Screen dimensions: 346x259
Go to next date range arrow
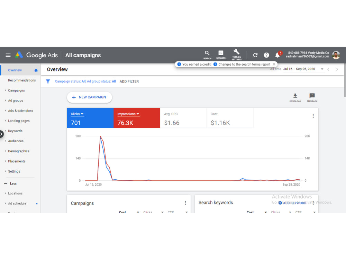tap(337, 69)
